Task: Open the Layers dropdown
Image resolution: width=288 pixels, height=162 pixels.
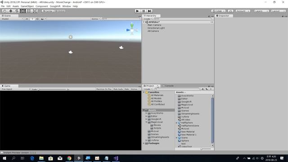Action: [x=261, y=11]
